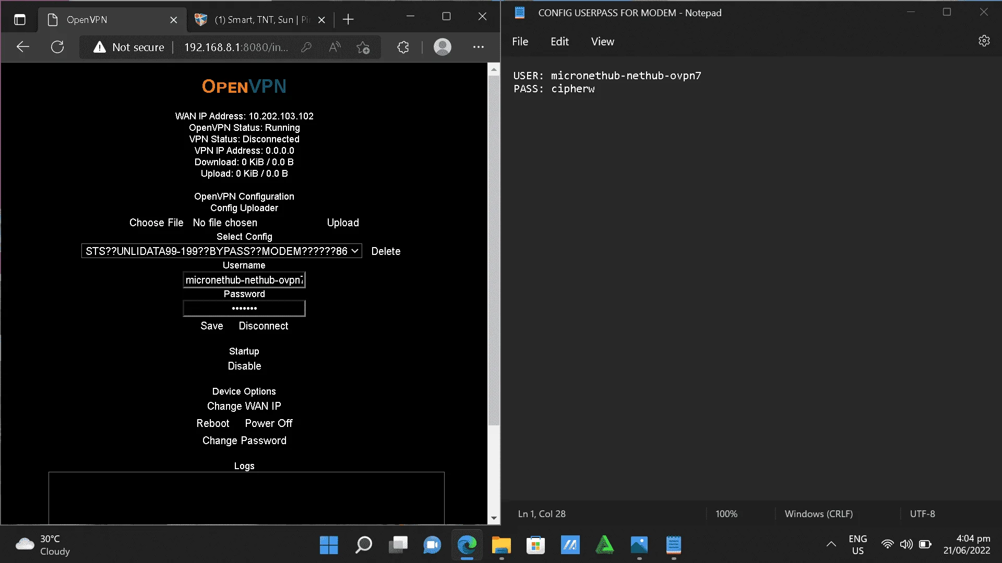Viewport: 1002px width, 563px height.
Task: Disable OpenVPN startup
Action: pos(244,366)
